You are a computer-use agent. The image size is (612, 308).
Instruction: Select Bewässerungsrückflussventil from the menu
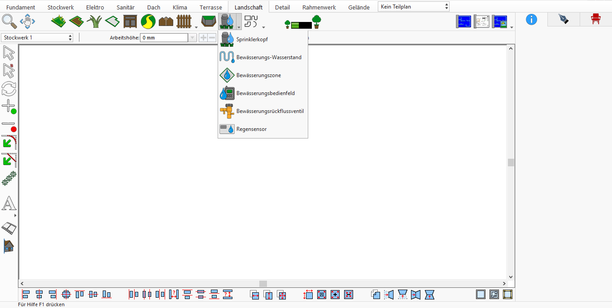click(263, 111)
